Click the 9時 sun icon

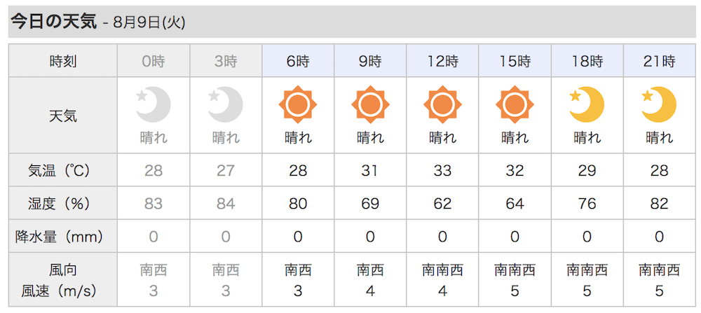pos(370,106)
